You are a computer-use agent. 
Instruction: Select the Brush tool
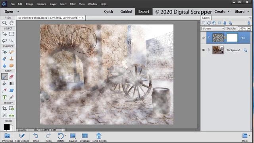pyautogui.click(x=4, y=77)
